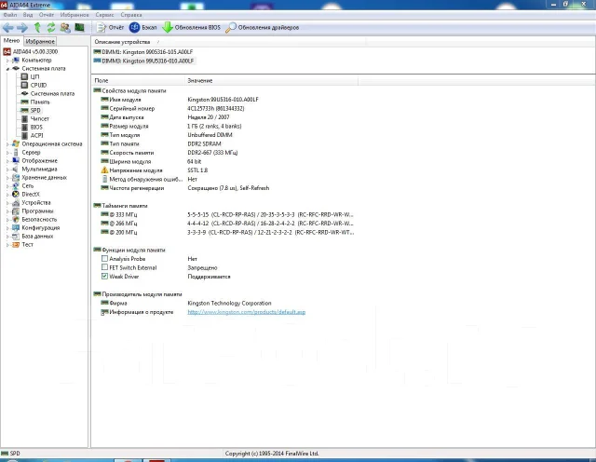The width and height of the screenshot is (596, 462).
Task: Open the Сервис menu
Action: pos(104,15)
